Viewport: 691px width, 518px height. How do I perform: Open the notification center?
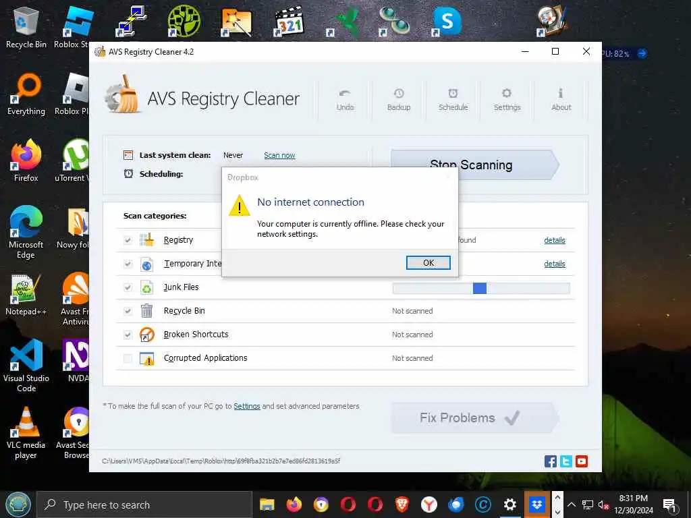[670, 505]
